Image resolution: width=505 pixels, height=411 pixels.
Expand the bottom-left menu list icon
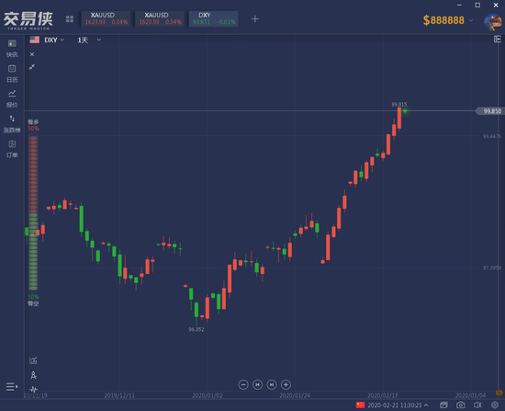12,386
